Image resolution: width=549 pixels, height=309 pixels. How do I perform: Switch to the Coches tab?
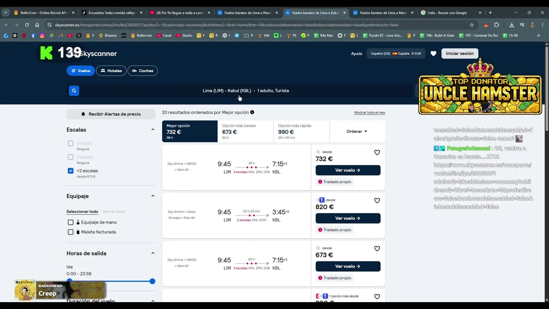tap(142, 70)
